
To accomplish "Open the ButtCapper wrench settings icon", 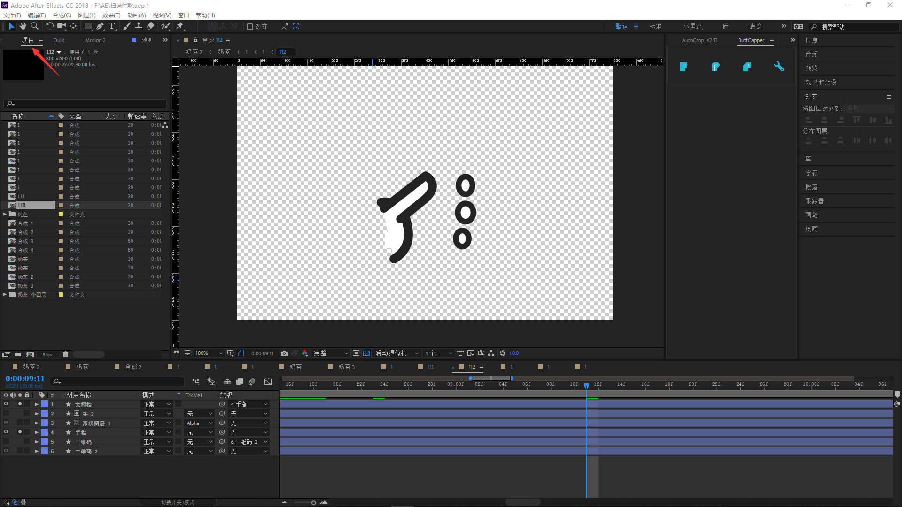I will [x=779, y=67].
